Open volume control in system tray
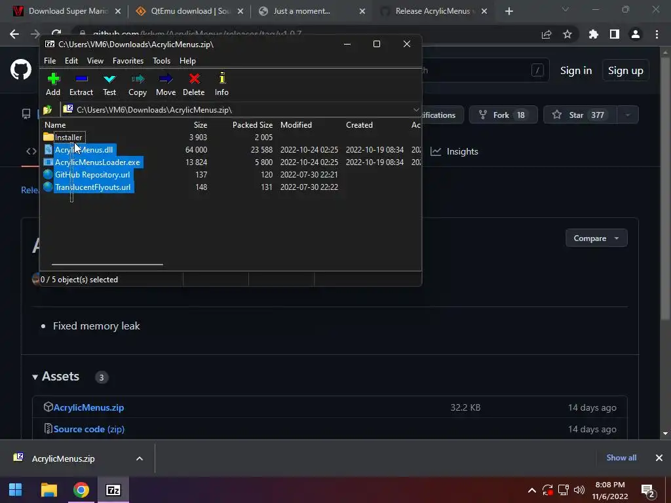 tap(579, 490)
